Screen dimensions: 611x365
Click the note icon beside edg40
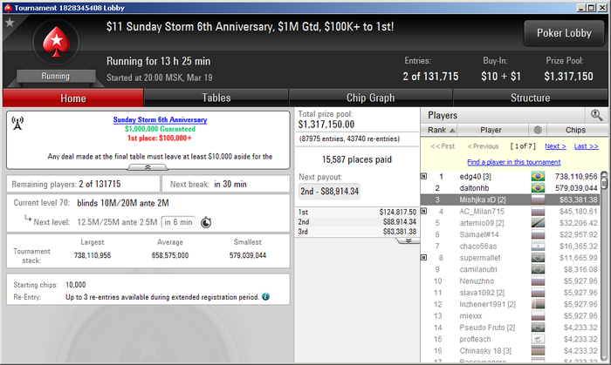click(424, 177)
